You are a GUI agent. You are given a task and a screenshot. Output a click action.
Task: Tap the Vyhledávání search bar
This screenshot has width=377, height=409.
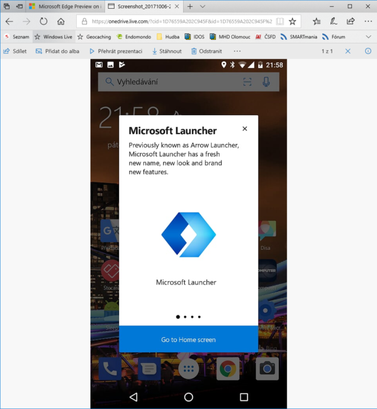tap(189, 82)
